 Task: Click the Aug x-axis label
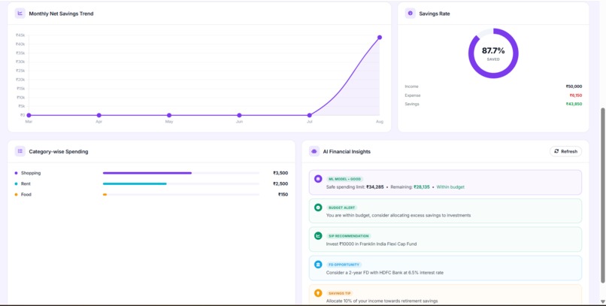point(380,122)
